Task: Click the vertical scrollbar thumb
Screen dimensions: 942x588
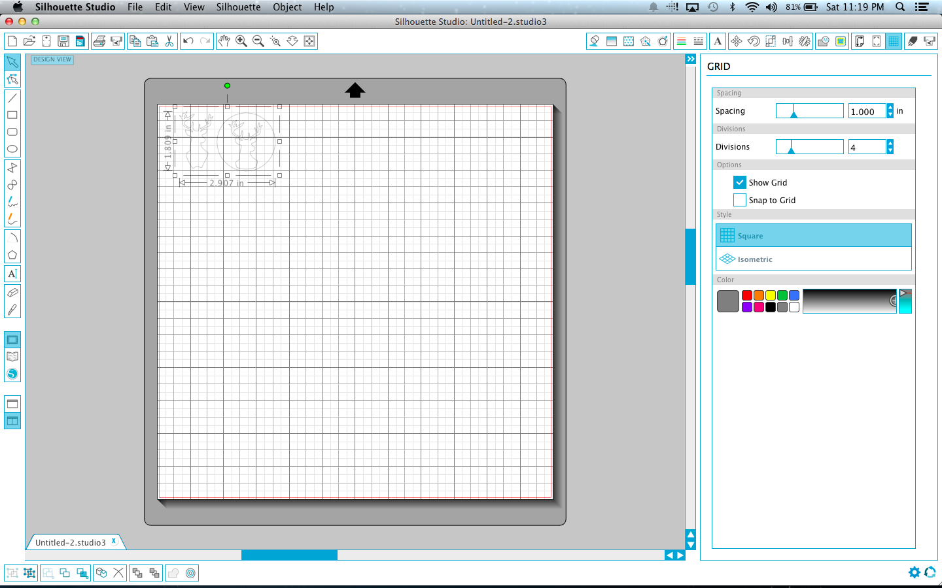Action: pos(690,257)
